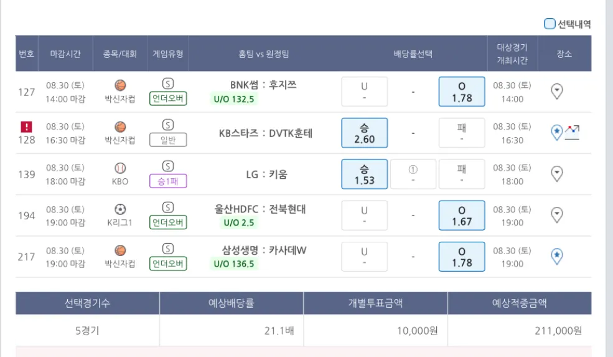Open location pin for LG vs 키움
The image size is (613, 357).
(558, 174)
